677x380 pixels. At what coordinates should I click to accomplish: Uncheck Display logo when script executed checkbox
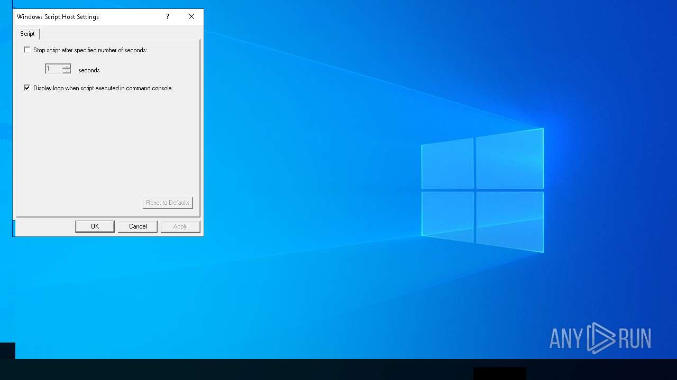tap(27, 88)
